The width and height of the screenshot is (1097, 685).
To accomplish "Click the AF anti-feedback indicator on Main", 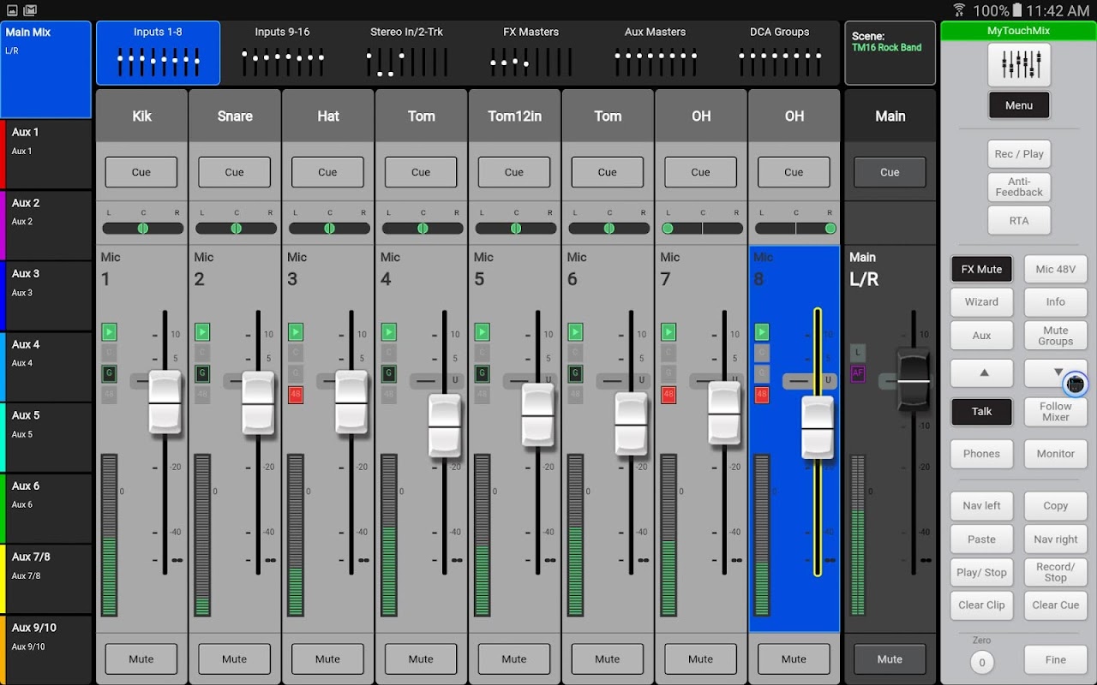I will coord(857,373).
